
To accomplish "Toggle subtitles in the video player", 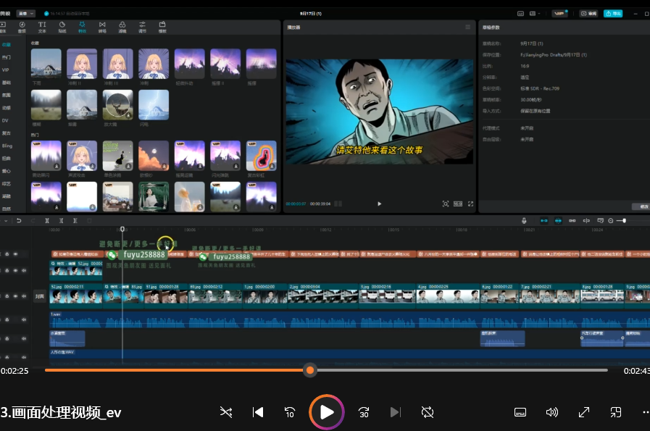I will pyautogui.click(x=520, y=412).
